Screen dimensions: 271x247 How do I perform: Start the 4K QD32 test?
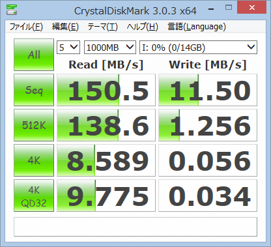pos(34,196)
